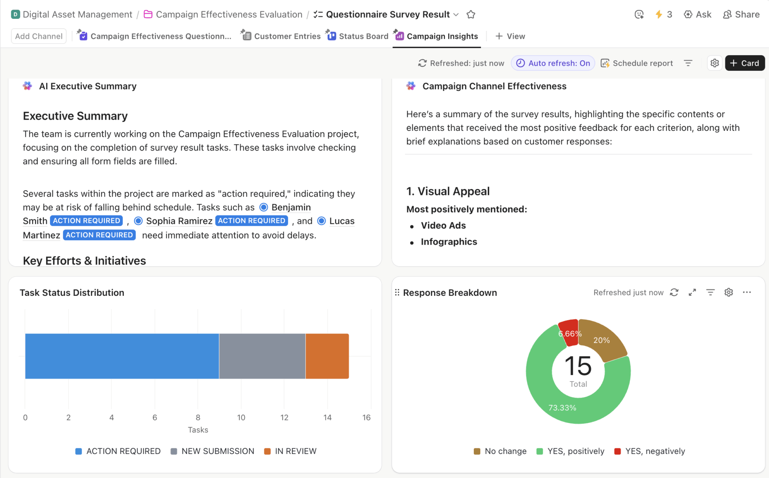
Task: Share the Questionnaire Survey Result view
Action: click(x=741, y=14)
